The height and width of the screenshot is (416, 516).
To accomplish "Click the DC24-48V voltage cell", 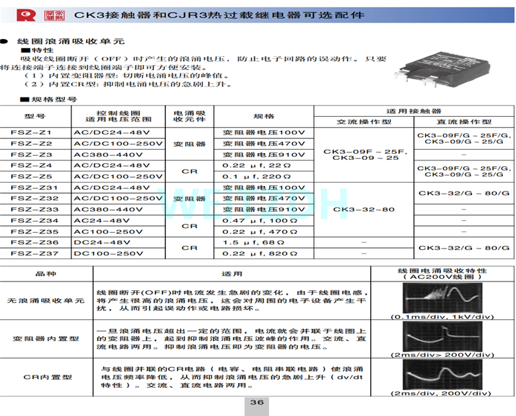I will 102,242.
